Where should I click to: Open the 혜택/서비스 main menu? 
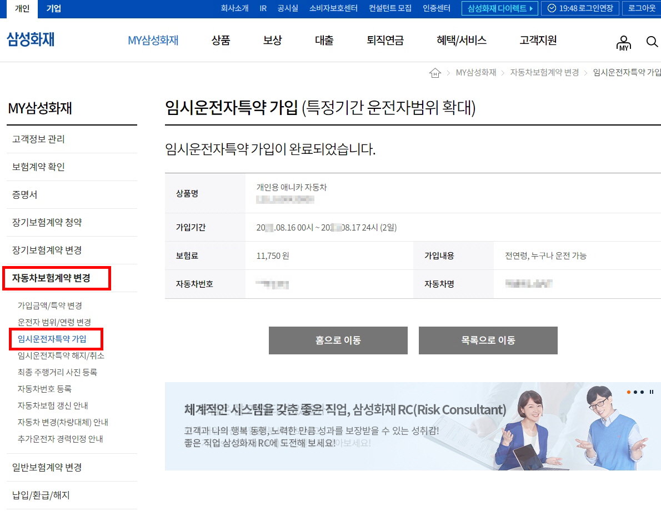pyautogui.click(x=462, y=41)
